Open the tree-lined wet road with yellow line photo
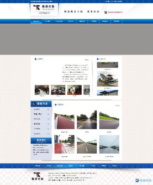The width and height of the screenshot is (153, 185). pyautogui.click(x=87, y=120)
